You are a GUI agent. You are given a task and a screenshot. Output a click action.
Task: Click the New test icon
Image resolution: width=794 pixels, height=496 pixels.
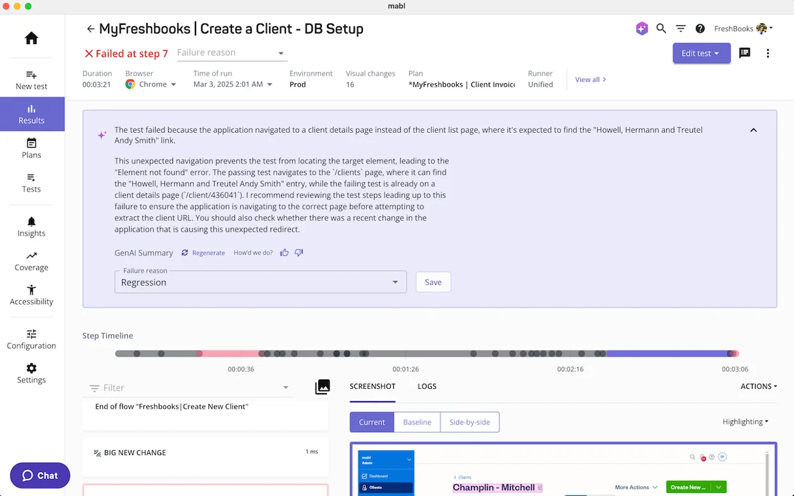tap(31, 75)
